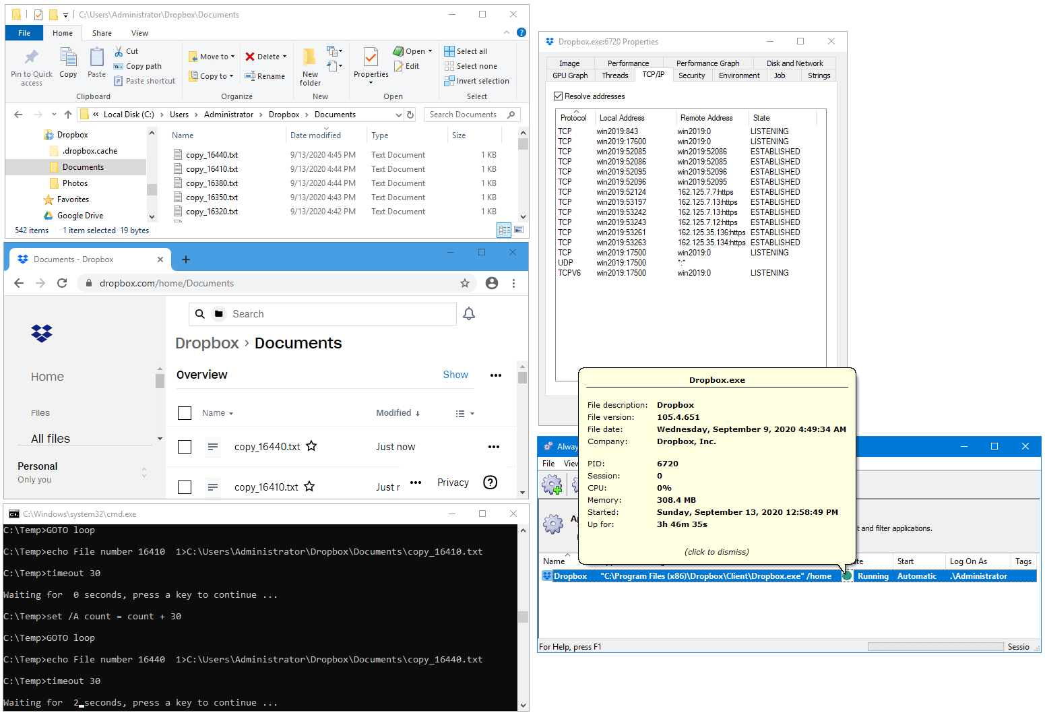Image resolution: width=1045 pixels, height=713 pixels.
Task: Open the File tab in Explorer
Action: pos(24,33)
